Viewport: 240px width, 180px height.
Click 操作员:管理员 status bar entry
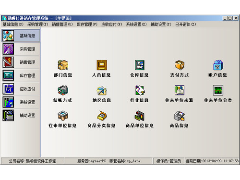click(168, 161)
